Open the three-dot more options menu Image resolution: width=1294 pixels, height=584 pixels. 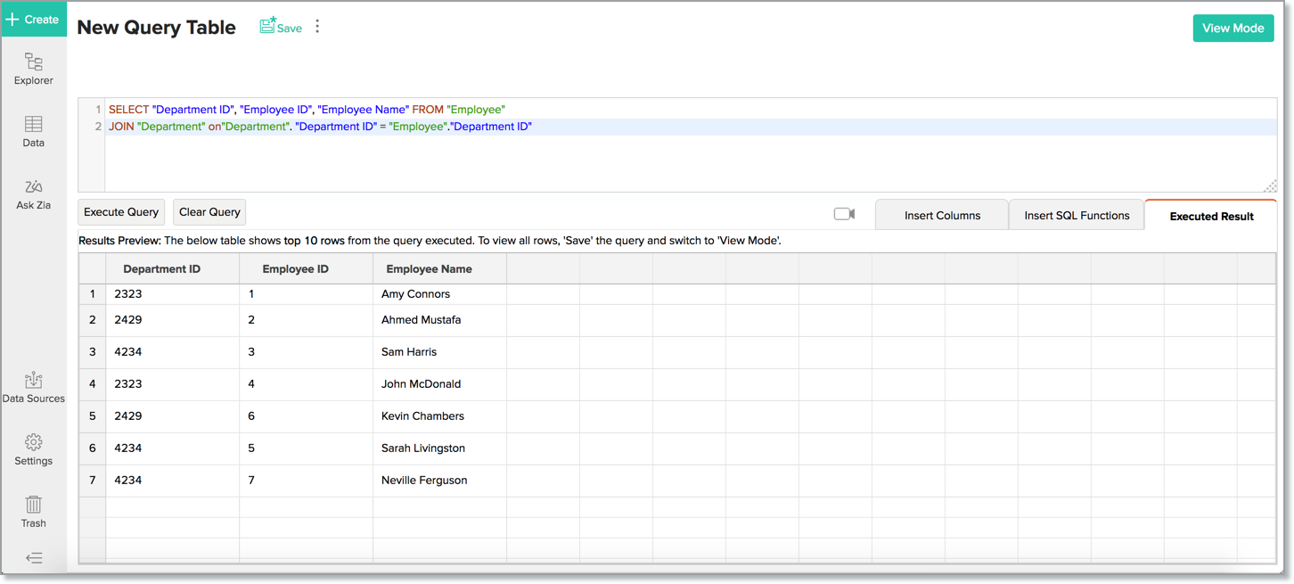[317, 27]
